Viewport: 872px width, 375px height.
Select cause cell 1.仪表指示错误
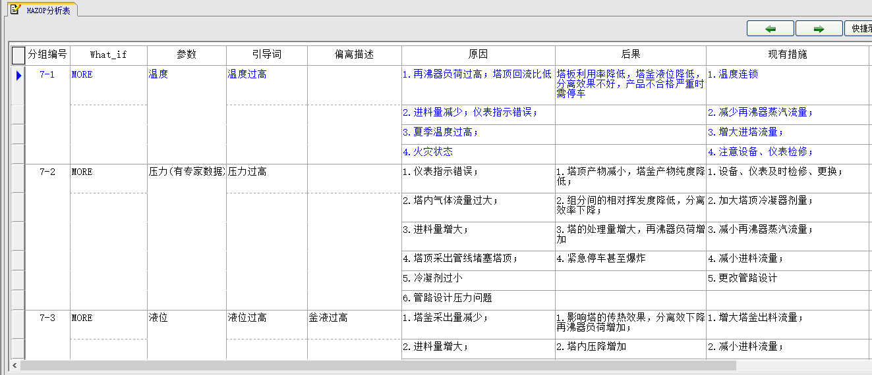point(479,178)
